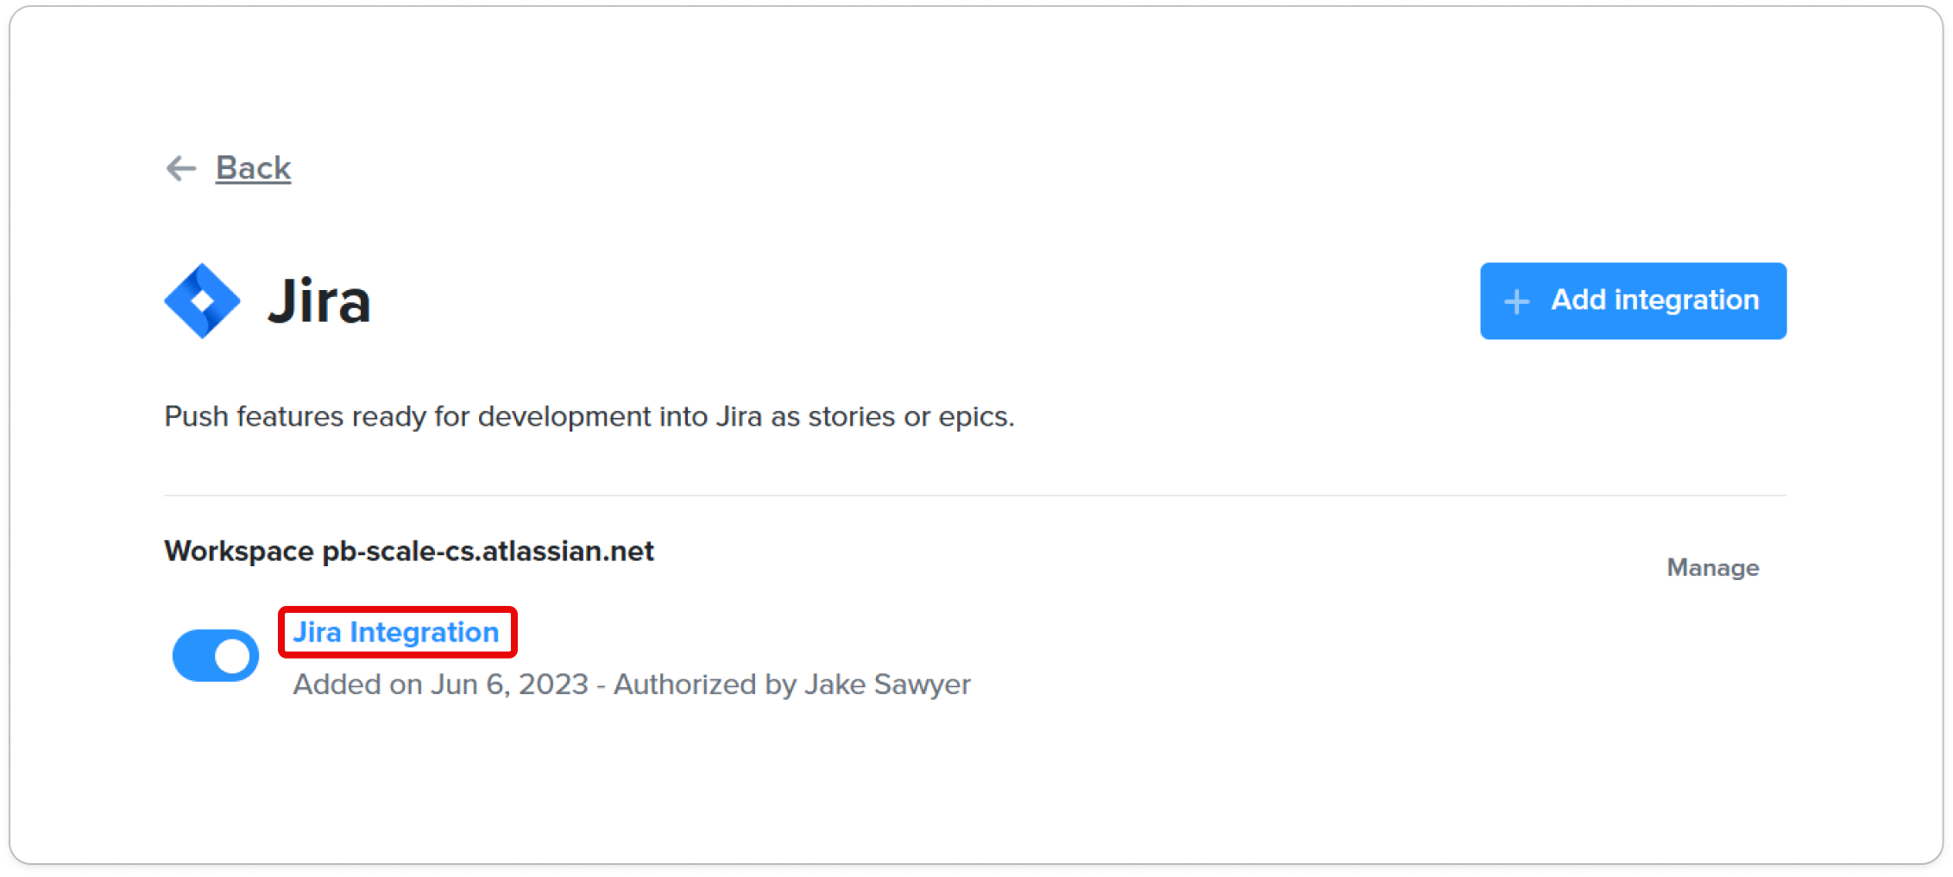Viewport: 1953px width, 877px height.
Task: Click Authorized by Jake Sawyer text
Action: 792,684
